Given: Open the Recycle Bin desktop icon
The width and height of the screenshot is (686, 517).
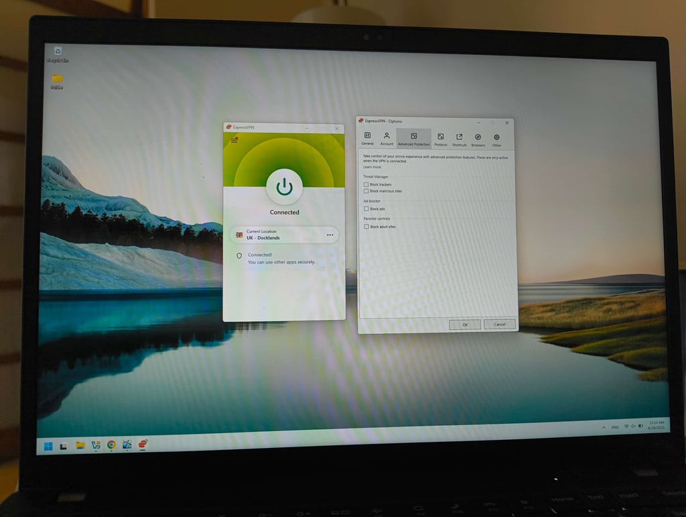Looking at the screenshot, I should (58, 55).
